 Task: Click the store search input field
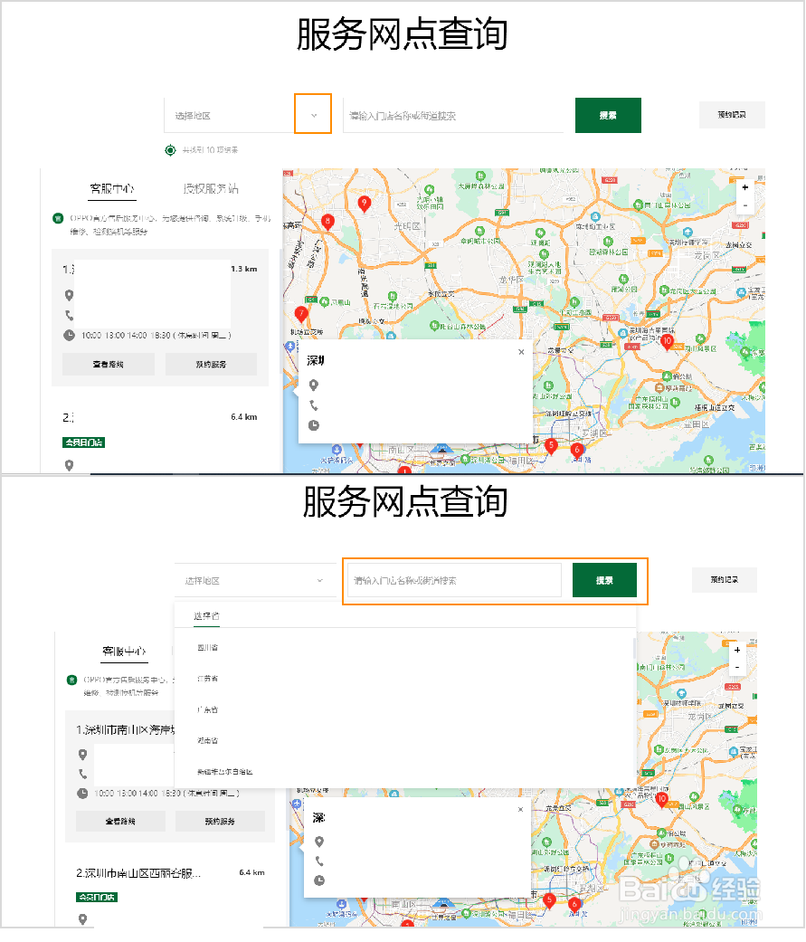coord(452,114)
